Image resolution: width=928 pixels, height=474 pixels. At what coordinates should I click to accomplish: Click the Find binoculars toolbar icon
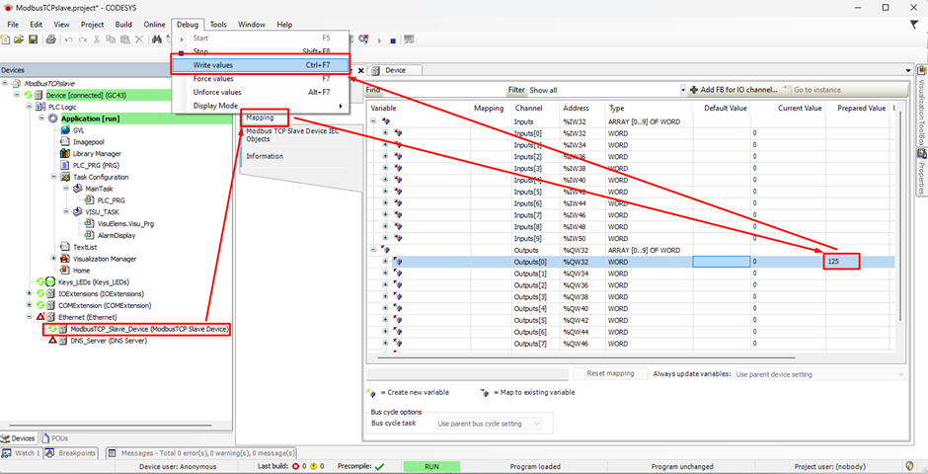157,39
